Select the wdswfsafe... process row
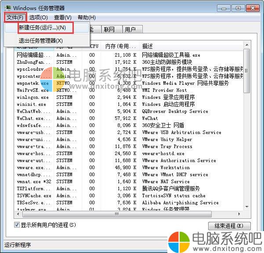 pos(129,126)
